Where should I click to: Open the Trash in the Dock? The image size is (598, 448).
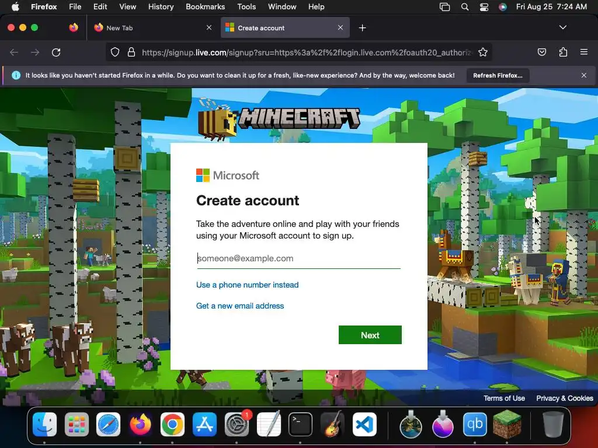[x=554, y=424]
